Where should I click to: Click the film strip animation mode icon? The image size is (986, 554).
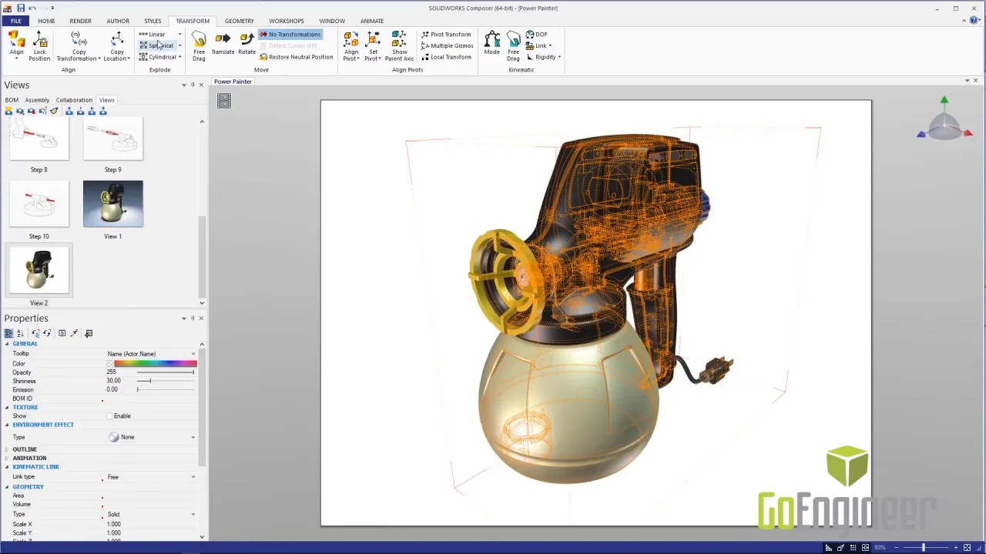tap(223, 101)
